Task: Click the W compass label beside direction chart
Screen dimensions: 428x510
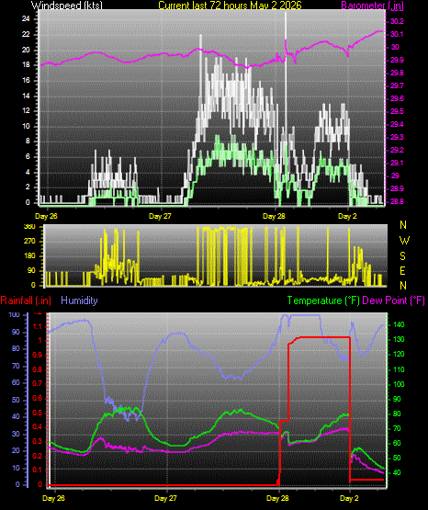Action: (x=404, y=241)
